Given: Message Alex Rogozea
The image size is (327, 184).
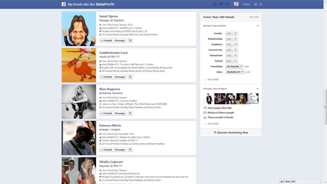Looking at the screenshot, I should 120,113.
